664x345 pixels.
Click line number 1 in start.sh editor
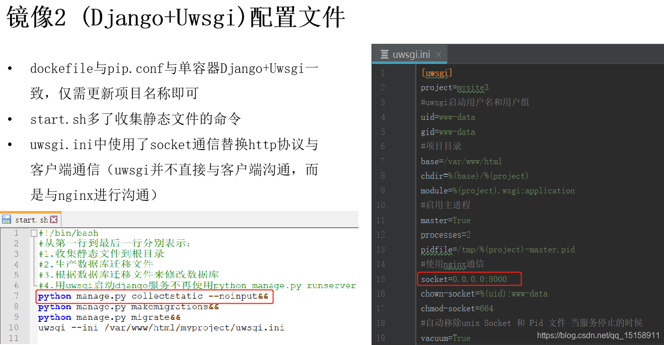point(17,233)
